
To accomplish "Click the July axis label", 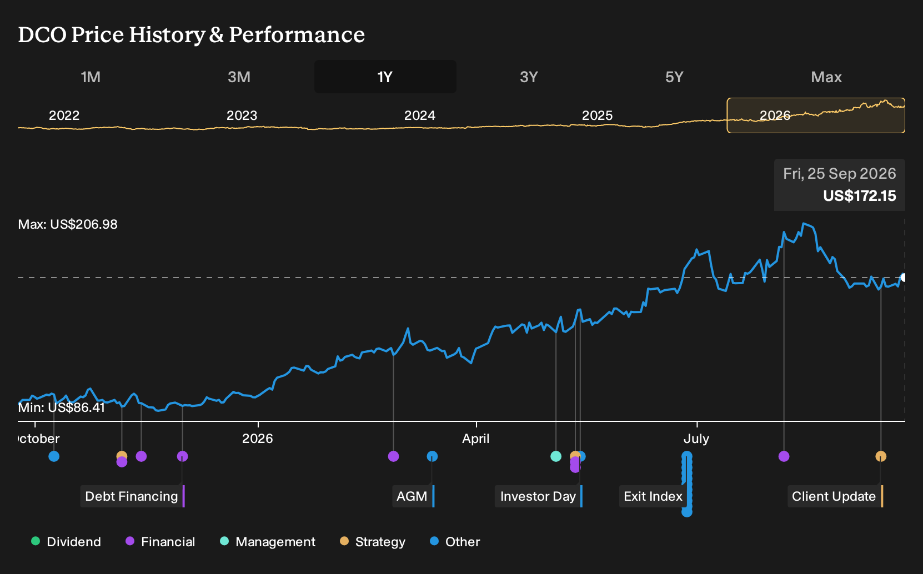I will click(696, 439).
